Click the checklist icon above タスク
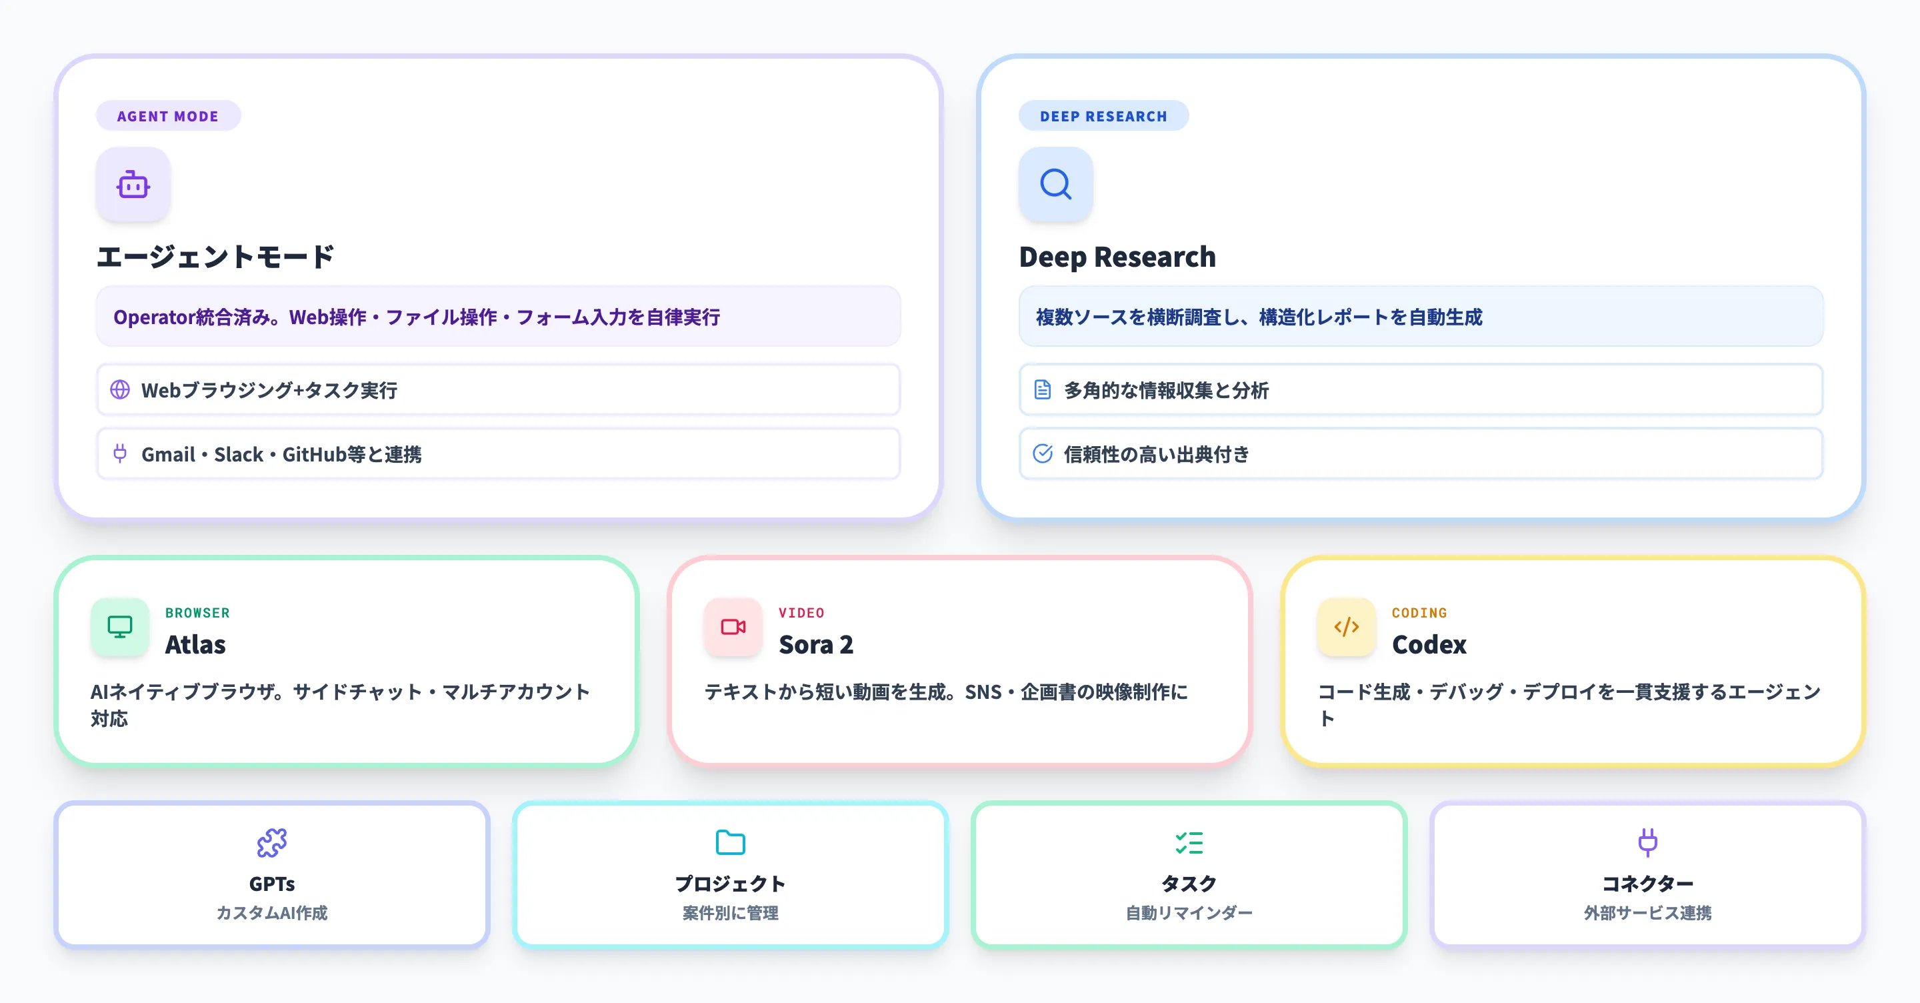The height and width of the screenshot is (1003, 1920). click(x=1189, y=843)
